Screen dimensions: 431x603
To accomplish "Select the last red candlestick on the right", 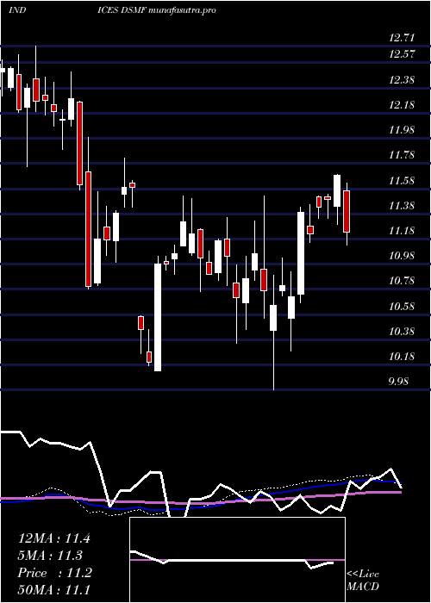I will (x=347, y=212).
